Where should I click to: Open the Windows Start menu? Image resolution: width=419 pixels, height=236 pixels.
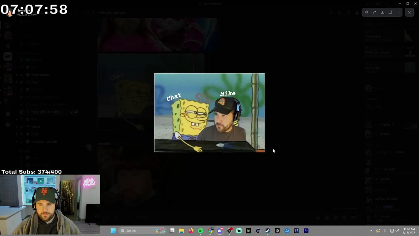point(113,231)
